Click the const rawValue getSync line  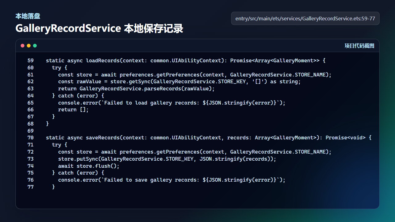179,81
